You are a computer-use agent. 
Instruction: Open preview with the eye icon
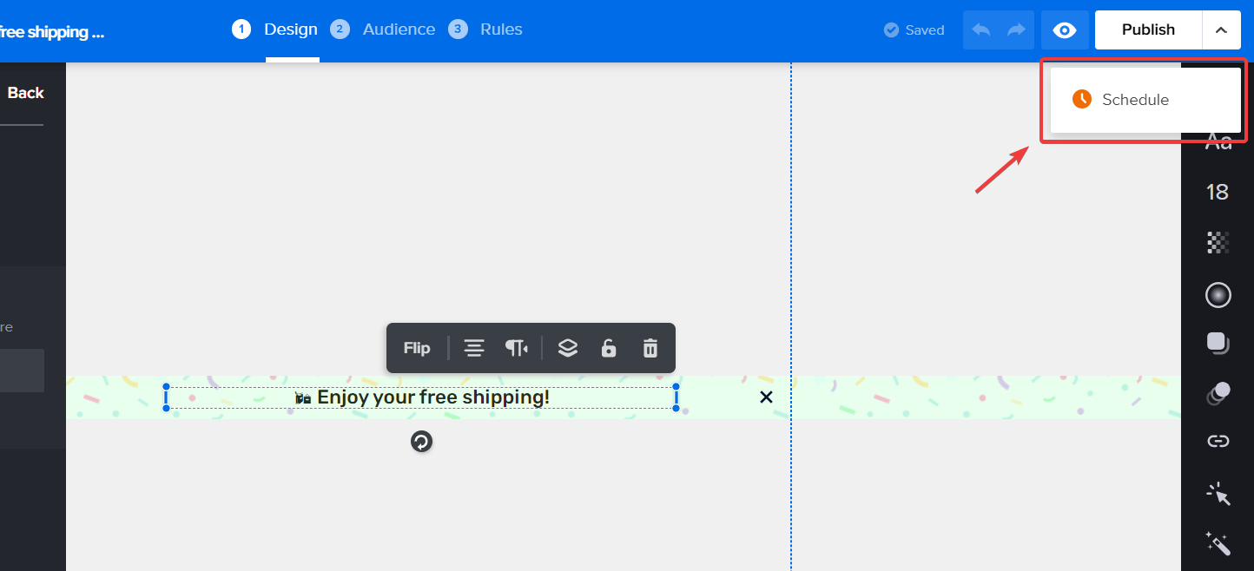point(1064,30)
